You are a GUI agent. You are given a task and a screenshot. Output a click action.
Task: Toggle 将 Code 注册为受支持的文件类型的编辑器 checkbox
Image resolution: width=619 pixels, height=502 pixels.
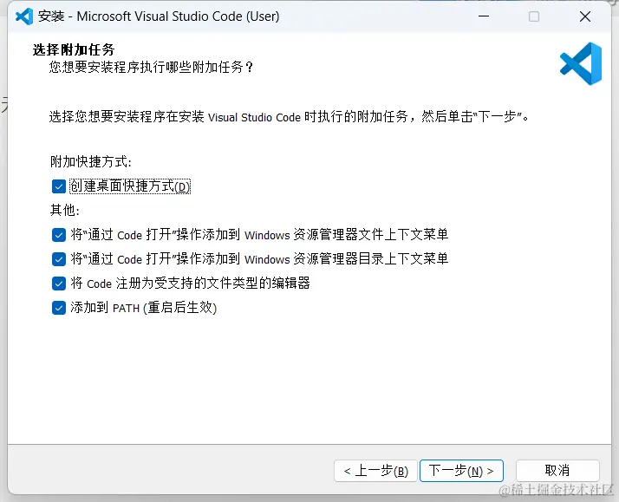coord(59,284)
